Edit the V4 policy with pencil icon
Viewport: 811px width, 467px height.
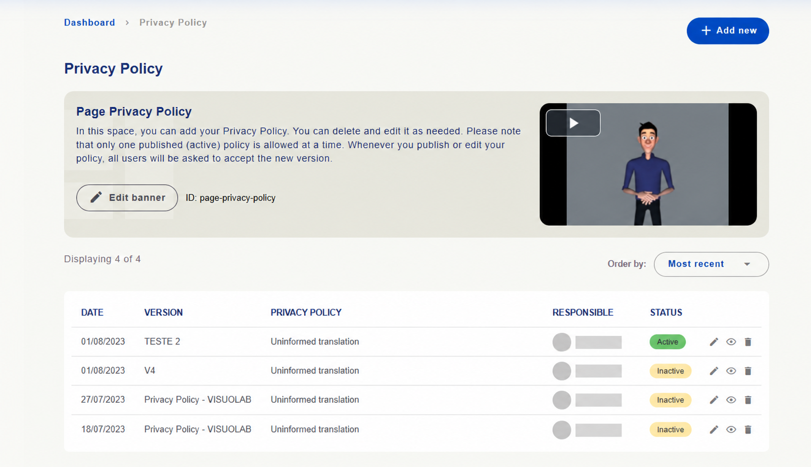coord(714,371)
